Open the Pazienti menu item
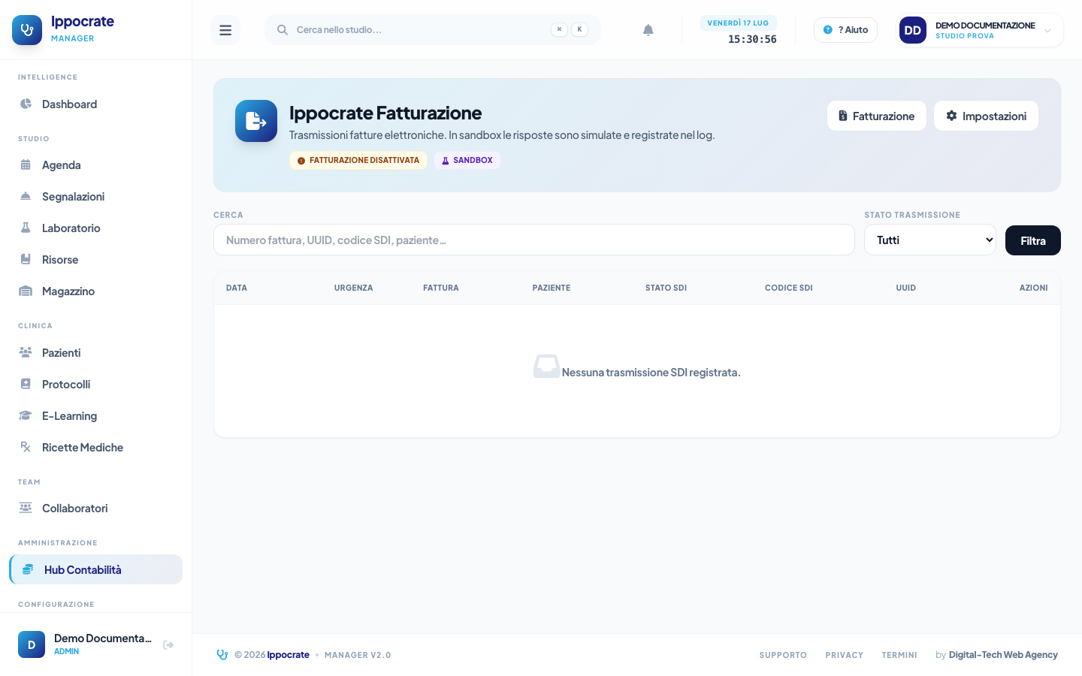 [x=96, y=352]
